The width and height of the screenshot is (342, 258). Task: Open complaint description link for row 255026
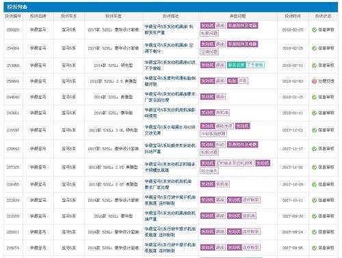pyautogui.click(x=169, y=29)
